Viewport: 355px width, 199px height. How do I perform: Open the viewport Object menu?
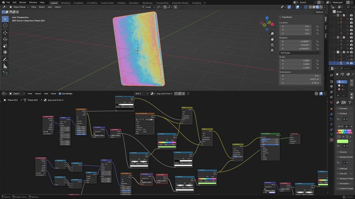[58, 7]
